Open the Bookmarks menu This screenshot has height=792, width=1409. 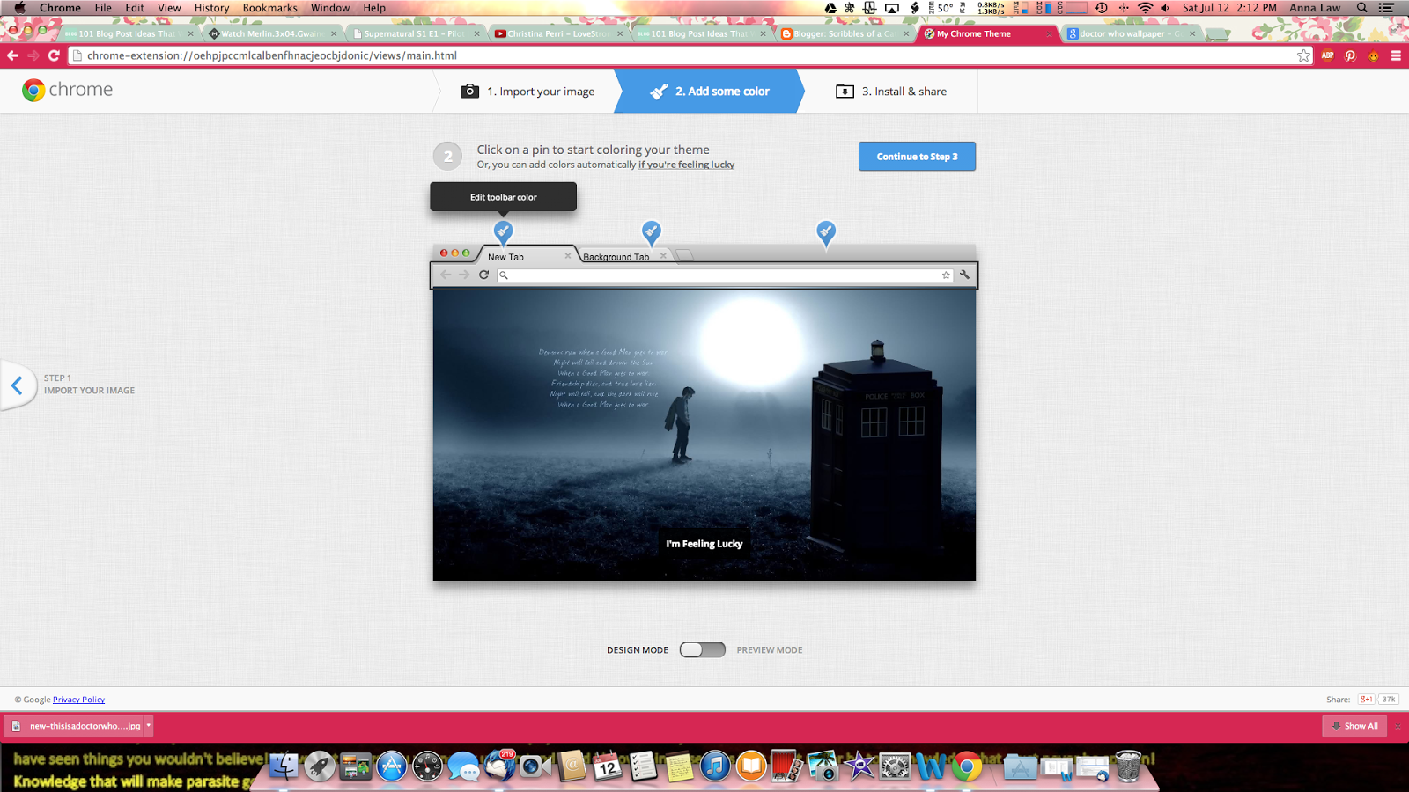pos(270,8)
